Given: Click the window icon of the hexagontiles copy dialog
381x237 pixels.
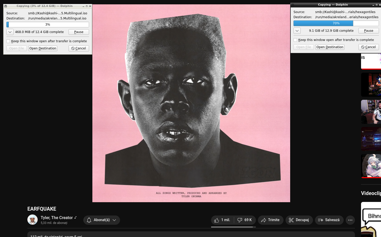Looking at the screenshot, I should pos(293,5).
